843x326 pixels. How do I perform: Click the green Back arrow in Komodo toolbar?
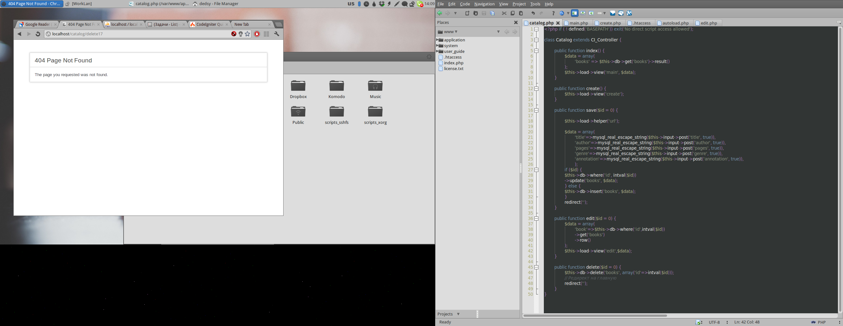pos(440,13)
